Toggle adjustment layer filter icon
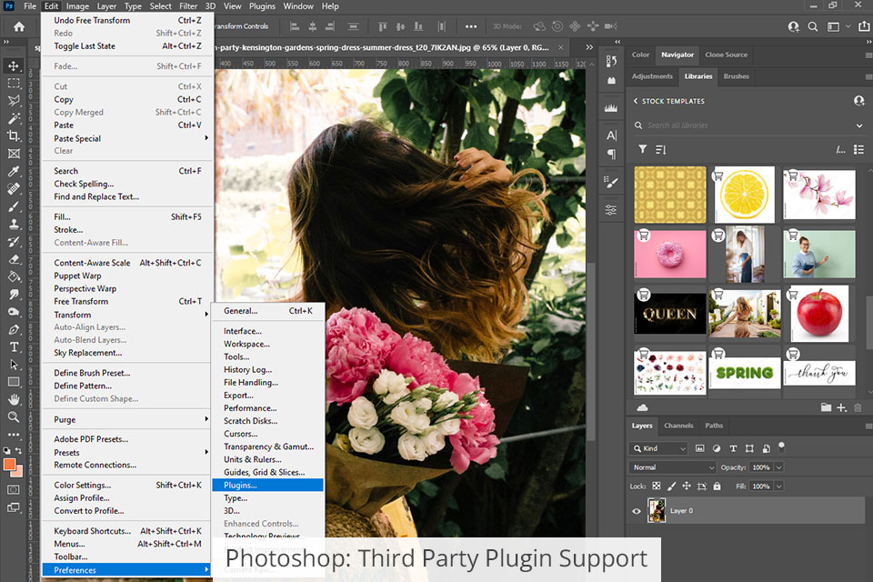The image size is (873, 582). [717, 448]
